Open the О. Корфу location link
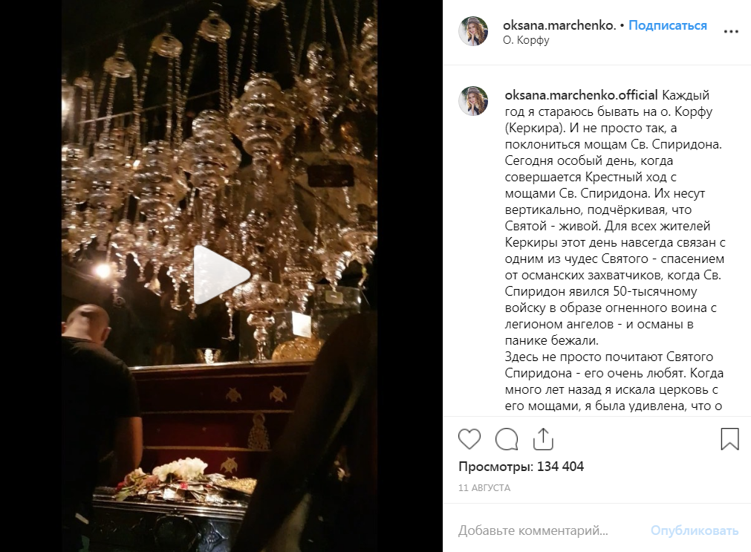 click(x=526, y=40)
